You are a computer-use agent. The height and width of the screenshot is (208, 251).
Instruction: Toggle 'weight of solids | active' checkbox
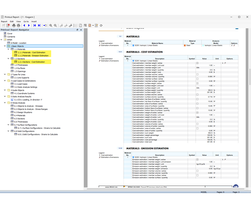click(197, 113)
